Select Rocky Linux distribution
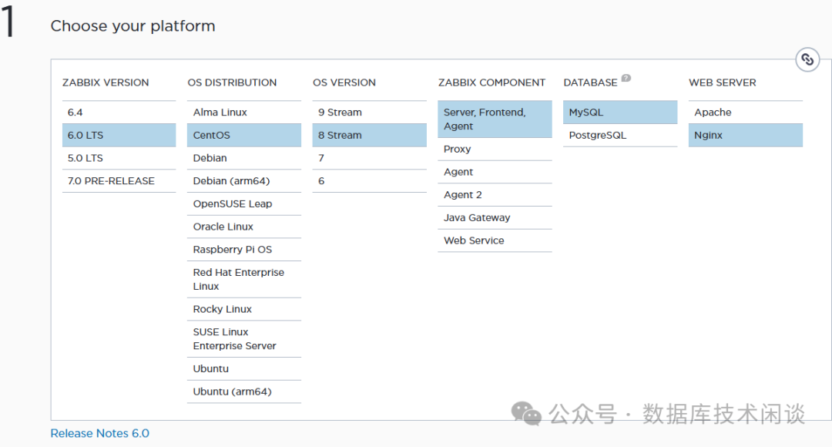Screen dimensions: 832x447 tap(243, 309)
